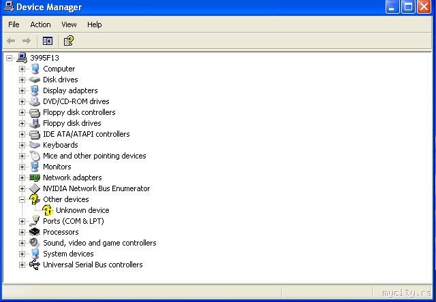436x302 pixels.
Task: Click the Disk drives icon
Action: [35, 80]
